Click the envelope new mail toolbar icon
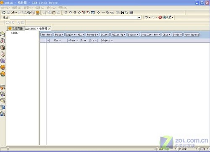 pos(24,13)
